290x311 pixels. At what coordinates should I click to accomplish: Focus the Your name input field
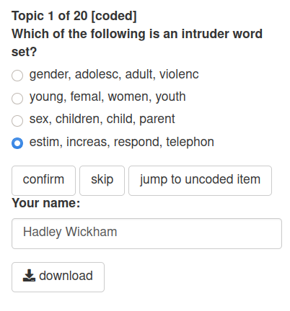click(146, 233)
